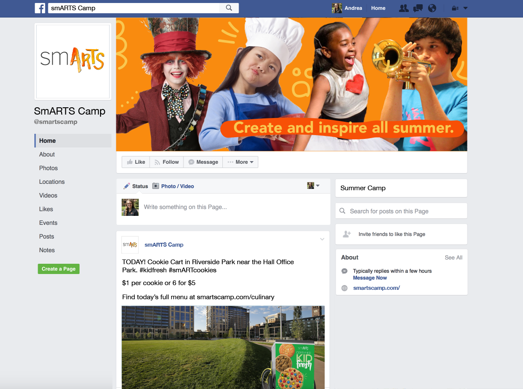Click Invite friends to like this Page
Viewport: 523px width, 389px height.
(x=392, y=234)
